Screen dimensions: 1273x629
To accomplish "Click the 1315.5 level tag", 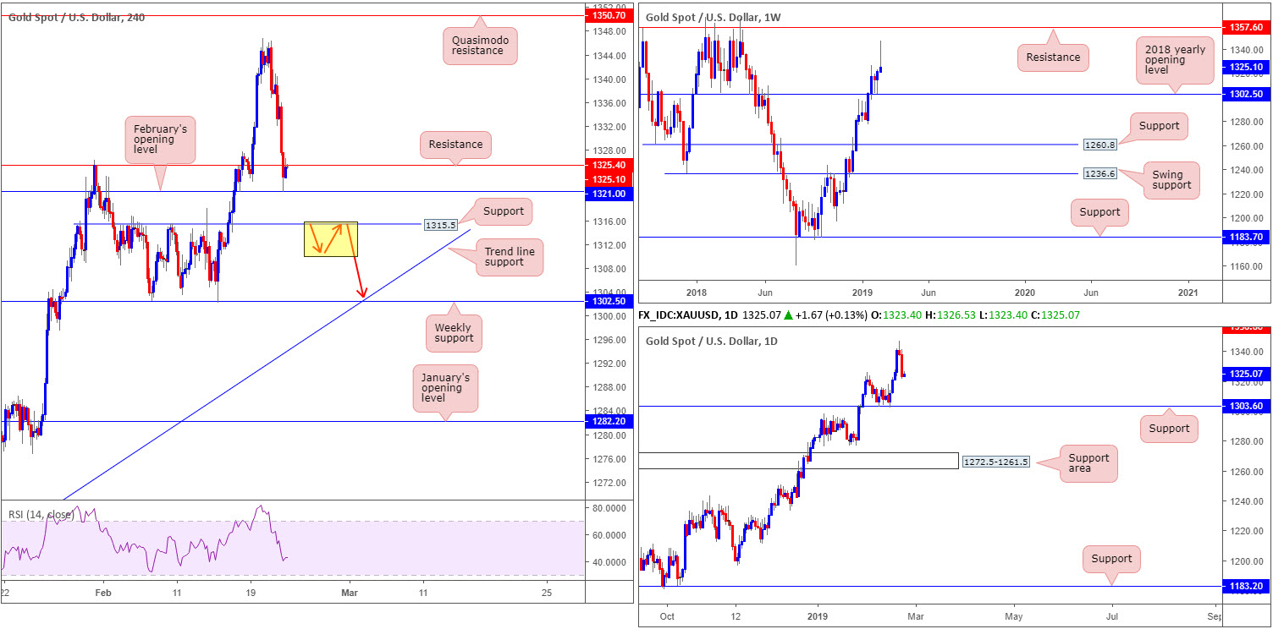I will click(443, 225).
